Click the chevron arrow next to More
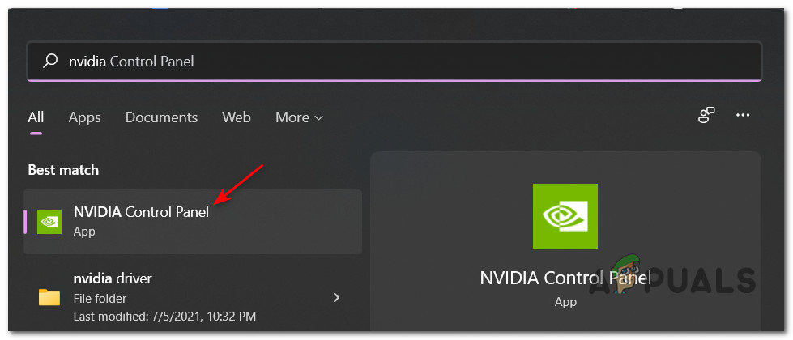793x340 pixels. (319, 118)
